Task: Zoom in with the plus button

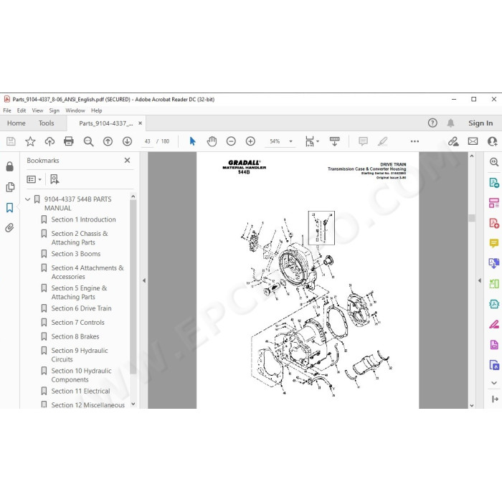Action: click(x=250, y=141)
